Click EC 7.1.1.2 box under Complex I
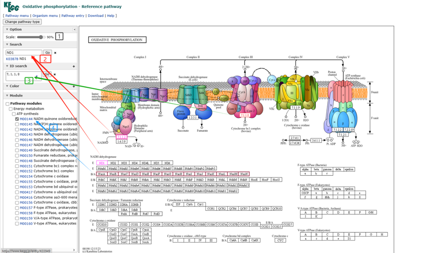Viewport: 426px width, 253px height. [x=122, y=137]
